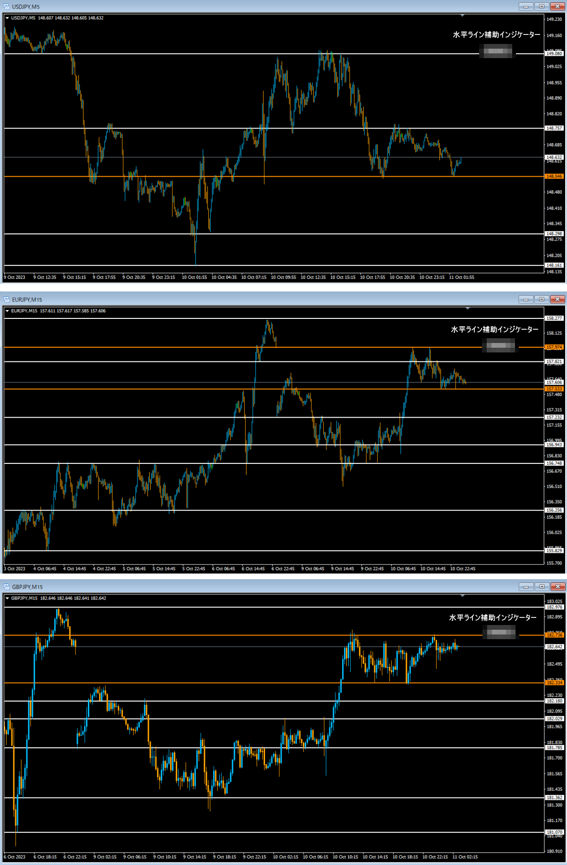This screenshot has height=865, width=567.
Task: Select the orange 148.546 line on USDJPY
Action: tap(283, 176)
